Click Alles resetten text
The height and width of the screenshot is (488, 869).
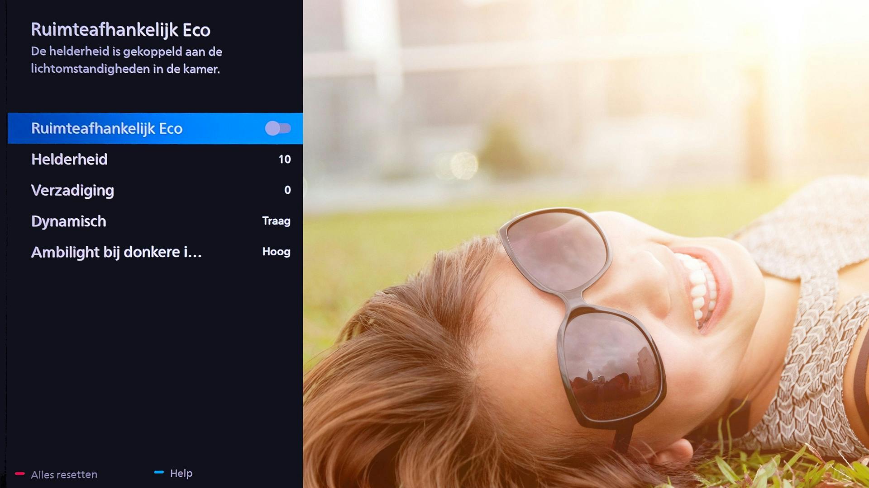[64, 474]
